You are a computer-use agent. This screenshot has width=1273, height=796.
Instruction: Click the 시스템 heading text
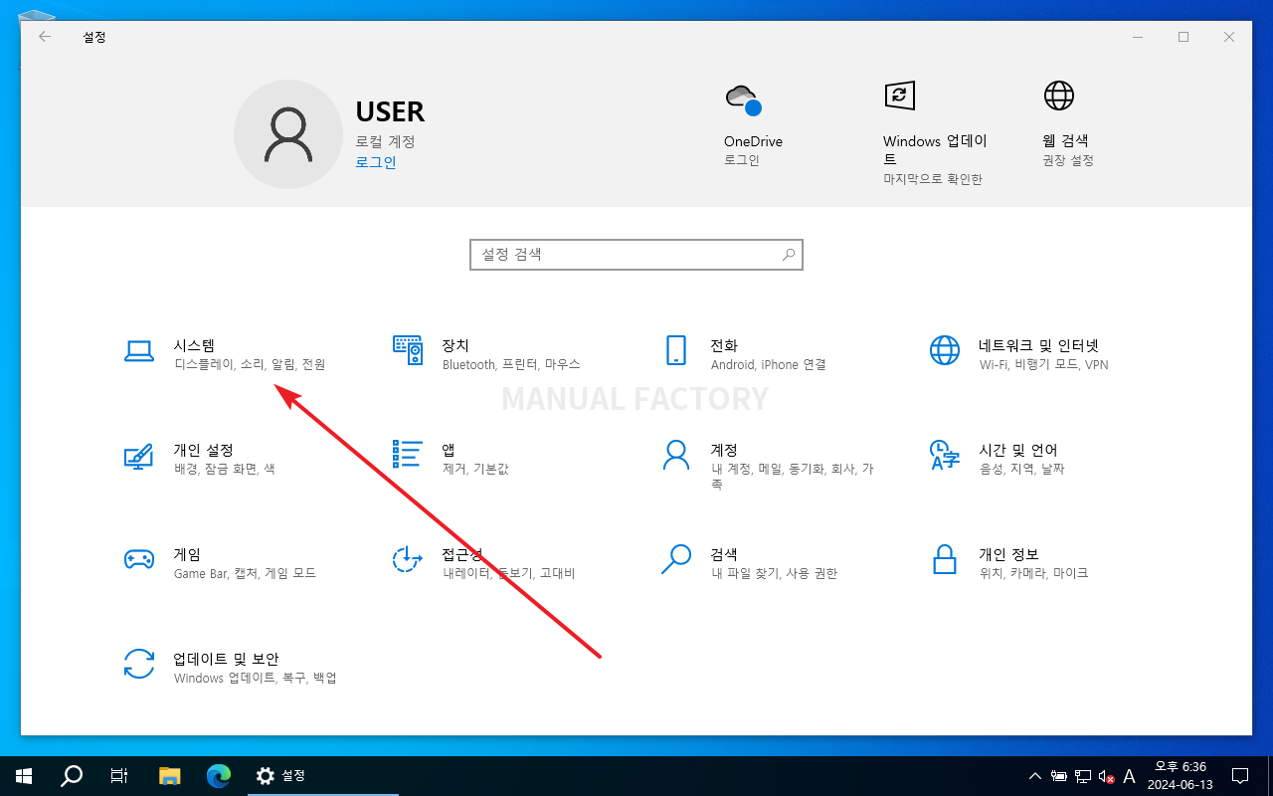coord(194,345)
